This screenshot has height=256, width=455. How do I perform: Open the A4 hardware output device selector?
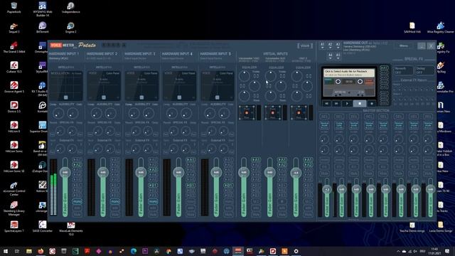click(330, 55)
